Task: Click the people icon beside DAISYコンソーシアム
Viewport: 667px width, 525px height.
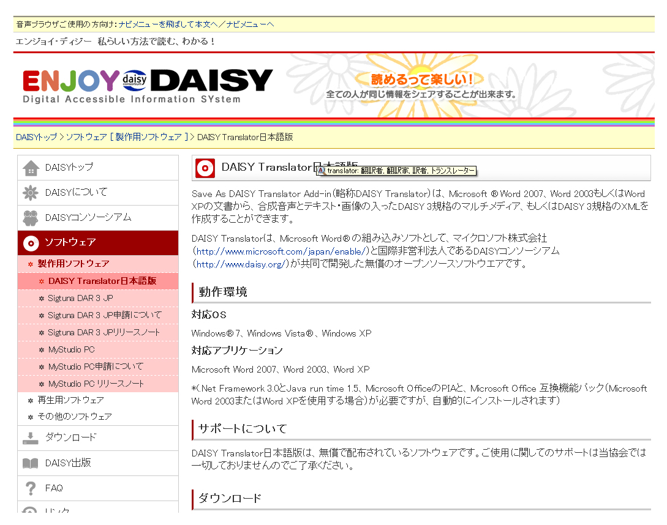Action: 31,218
